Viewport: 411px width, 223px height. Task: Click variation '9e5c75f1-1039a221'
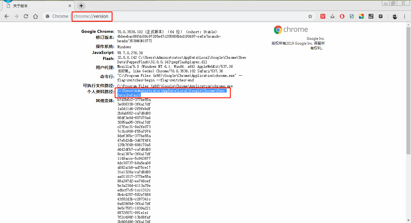pos(134,208)
